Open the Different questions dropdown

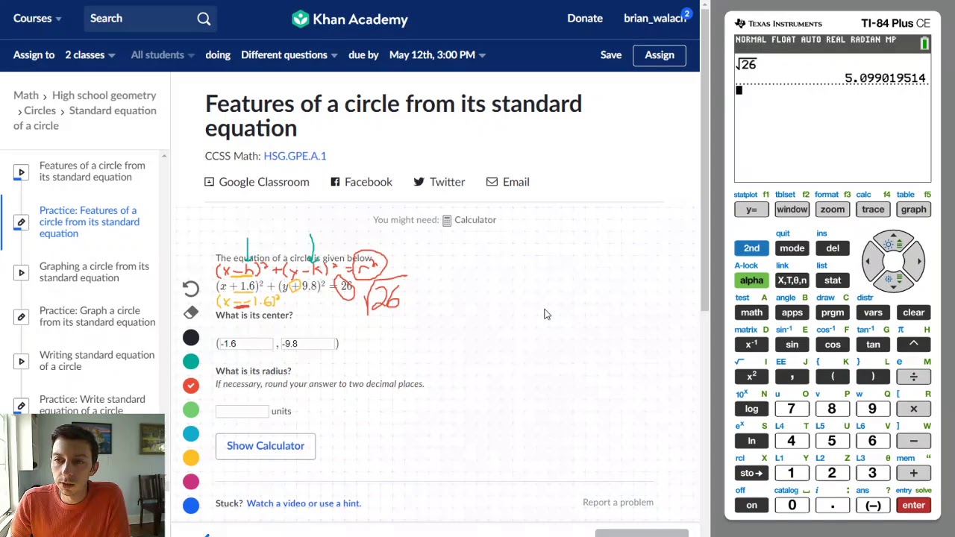289,55
